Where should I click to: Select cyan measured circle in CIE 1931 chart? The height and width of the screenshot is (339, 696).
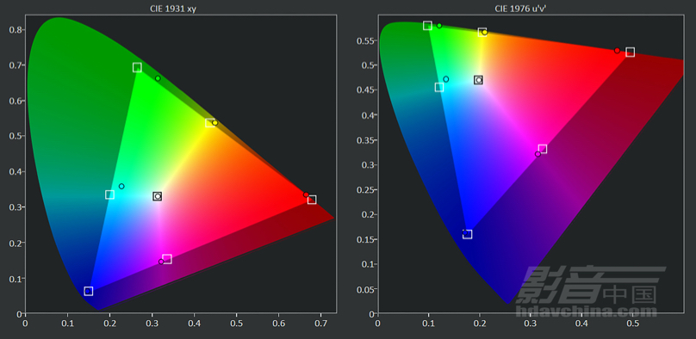(121, 186)
